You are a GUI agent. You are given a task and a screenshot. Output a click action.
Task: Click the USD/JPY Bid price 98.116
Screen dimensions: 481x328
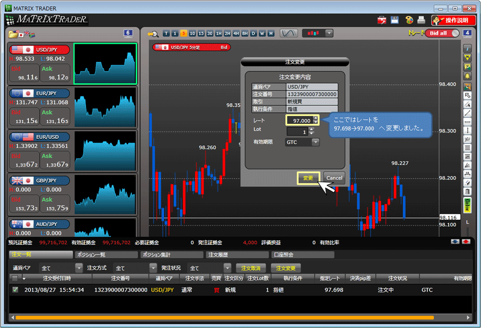25,73
